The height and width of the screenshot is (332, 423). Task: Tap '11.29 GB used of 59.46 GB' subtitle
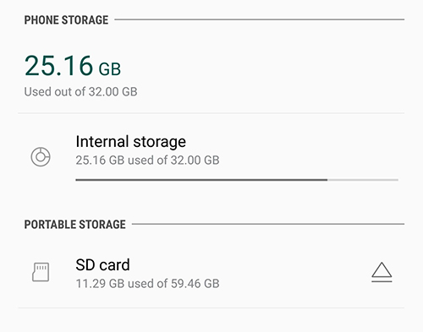pos(147,284)
